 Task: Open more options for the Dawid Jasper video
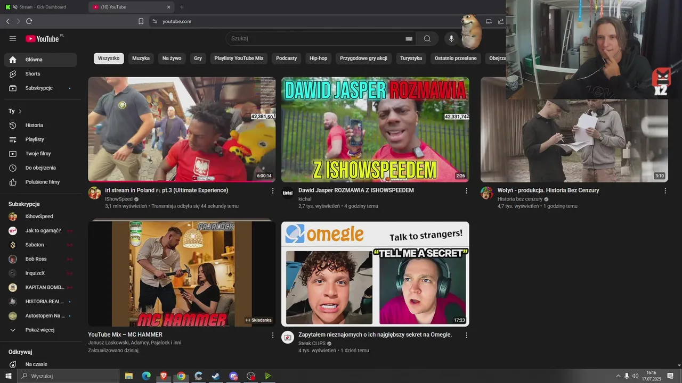tap(466, 190)
